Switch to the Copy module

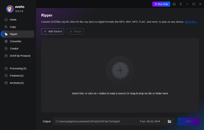pos(17,27)
